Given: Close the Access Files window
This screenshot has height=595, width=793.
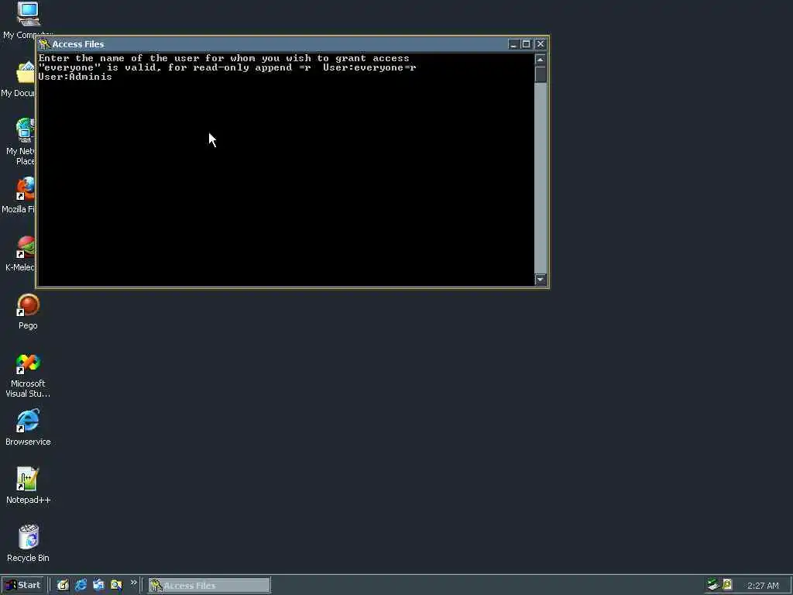Looking at the screenshot, I should coord(540,44).
